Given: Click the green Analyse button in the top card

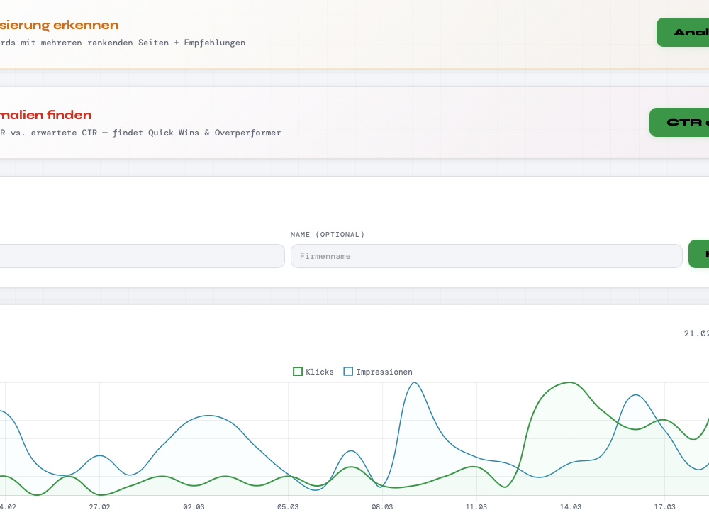Looking at the screenshot, I should tap(683, 32).
